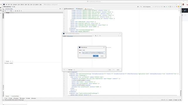This screenshot has width=188, height=105.
Task: Click the Initial commit message text
Action: (9, 63)
